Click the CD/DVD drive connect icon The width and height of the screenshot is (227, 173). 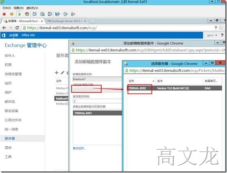coord(65,14)
